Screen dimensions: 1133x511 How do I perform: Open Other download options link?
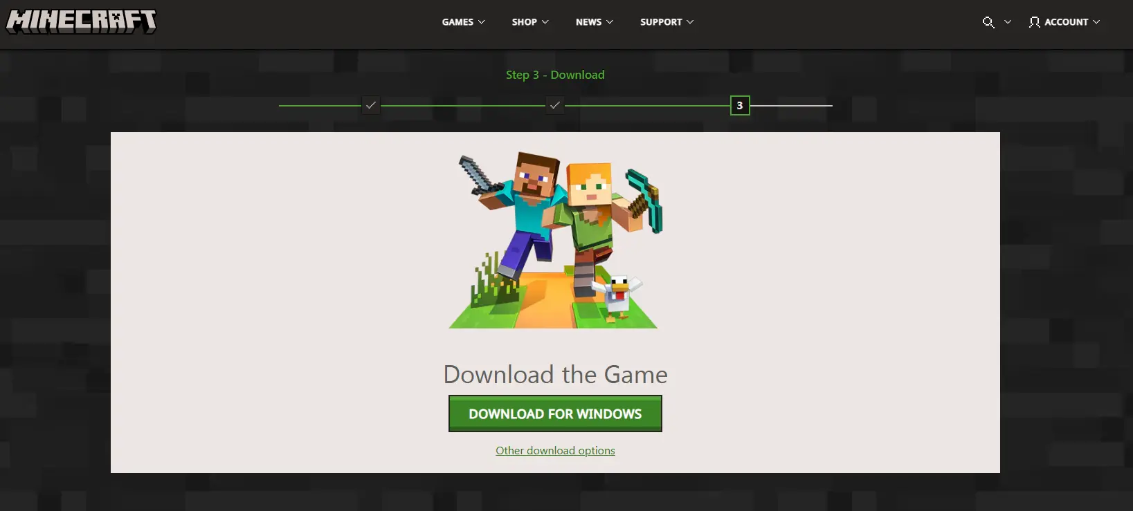coord(555,451)
